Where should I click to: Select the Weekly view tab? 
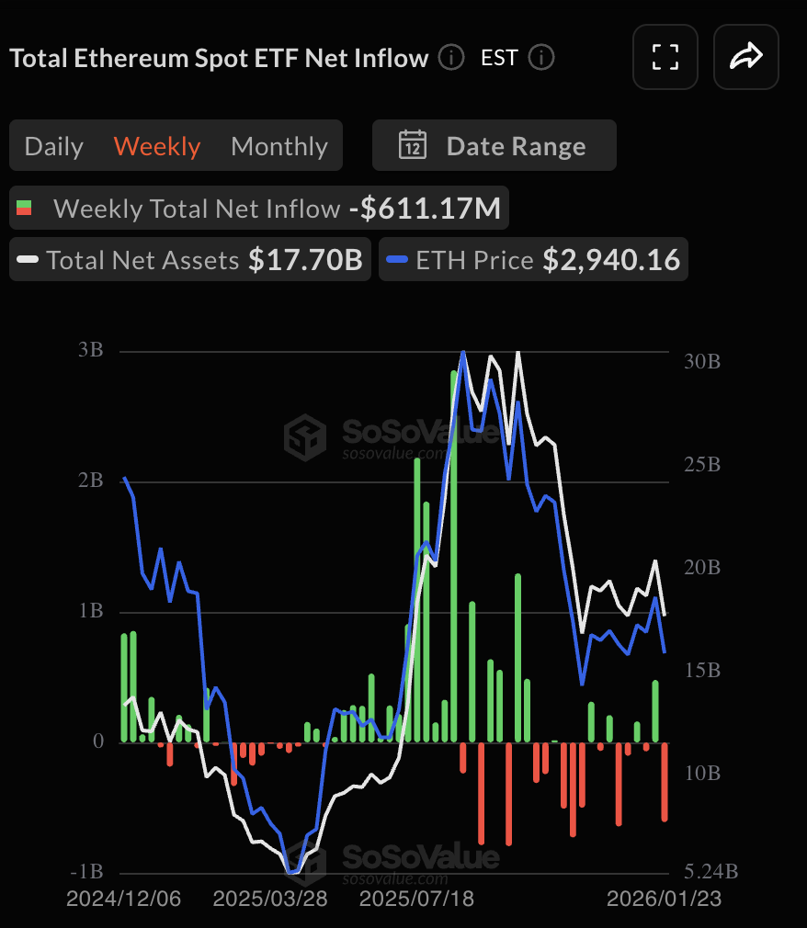[157, 146]
